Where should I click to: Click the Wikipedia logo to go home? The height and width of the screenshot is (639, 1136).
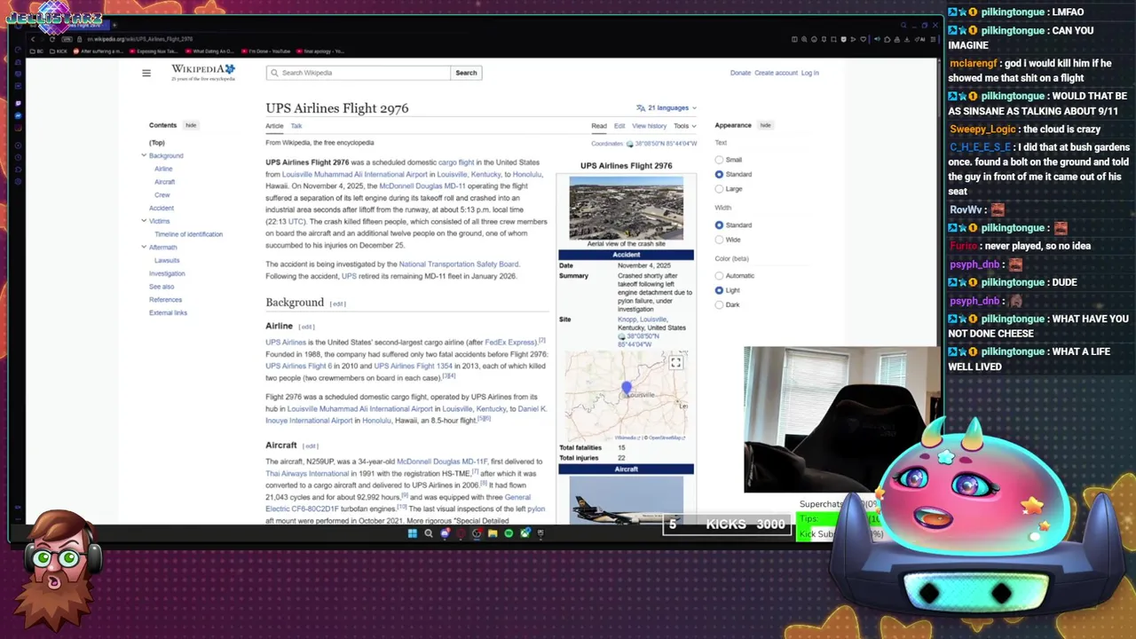tap(203, 73)
